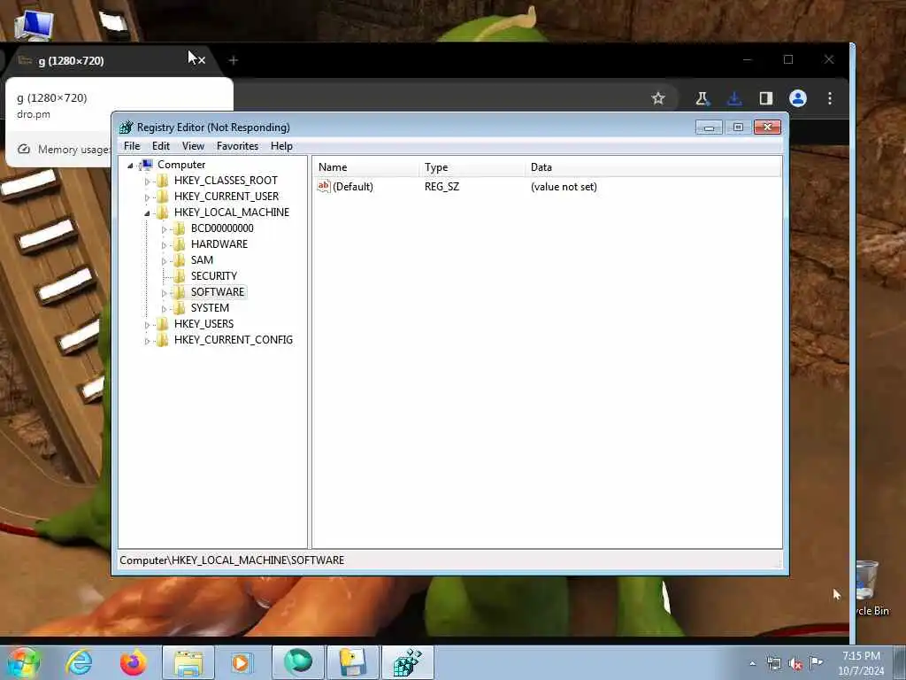Open the Start menu orb
Screen dimensions: 906x680
[x=23, y=663]
